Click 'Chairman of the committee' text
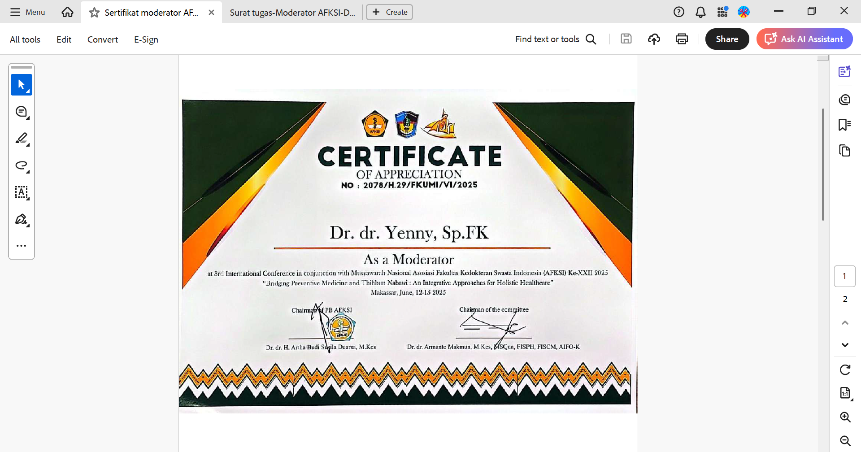Screen dimensions: 861x452 (494, 309)
